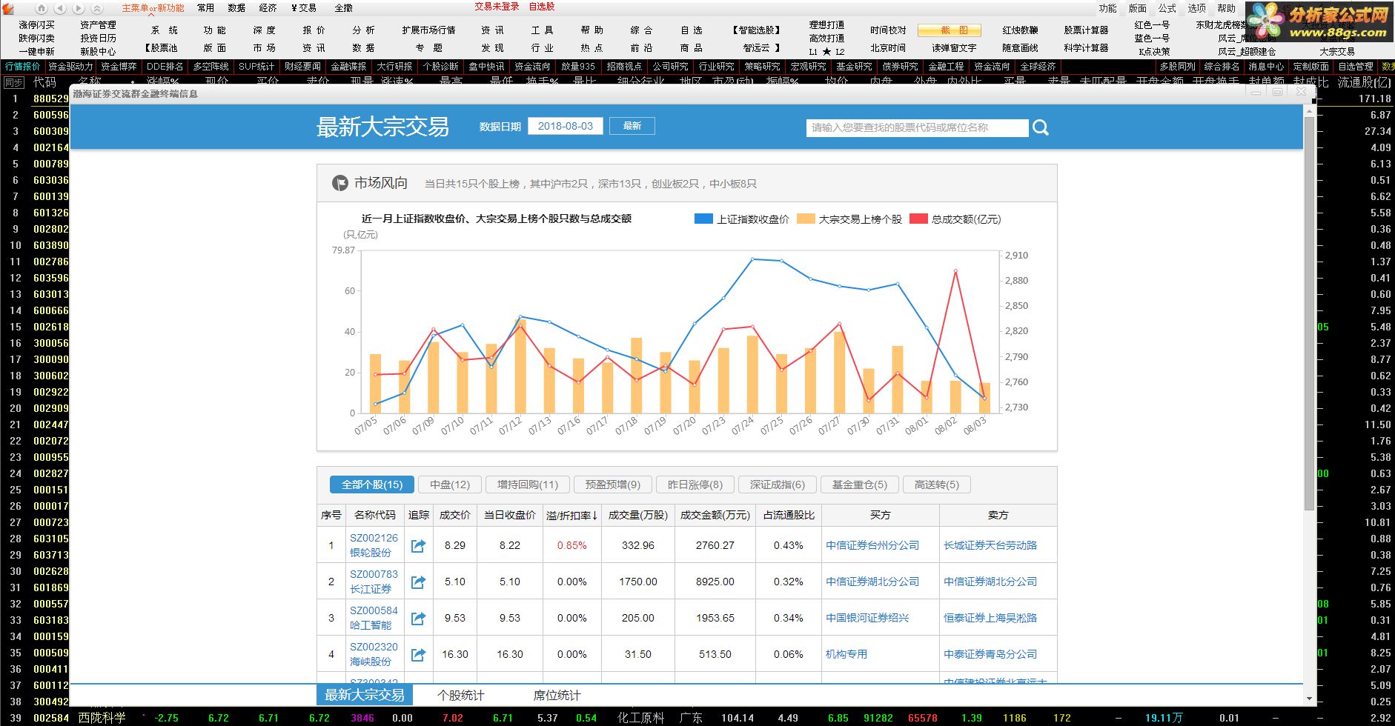Image resolution: width=1395 pixels, height=726 pixels.
Task: Open the SZ002126 银轮股份 stock link
Action: coord(374,545)
